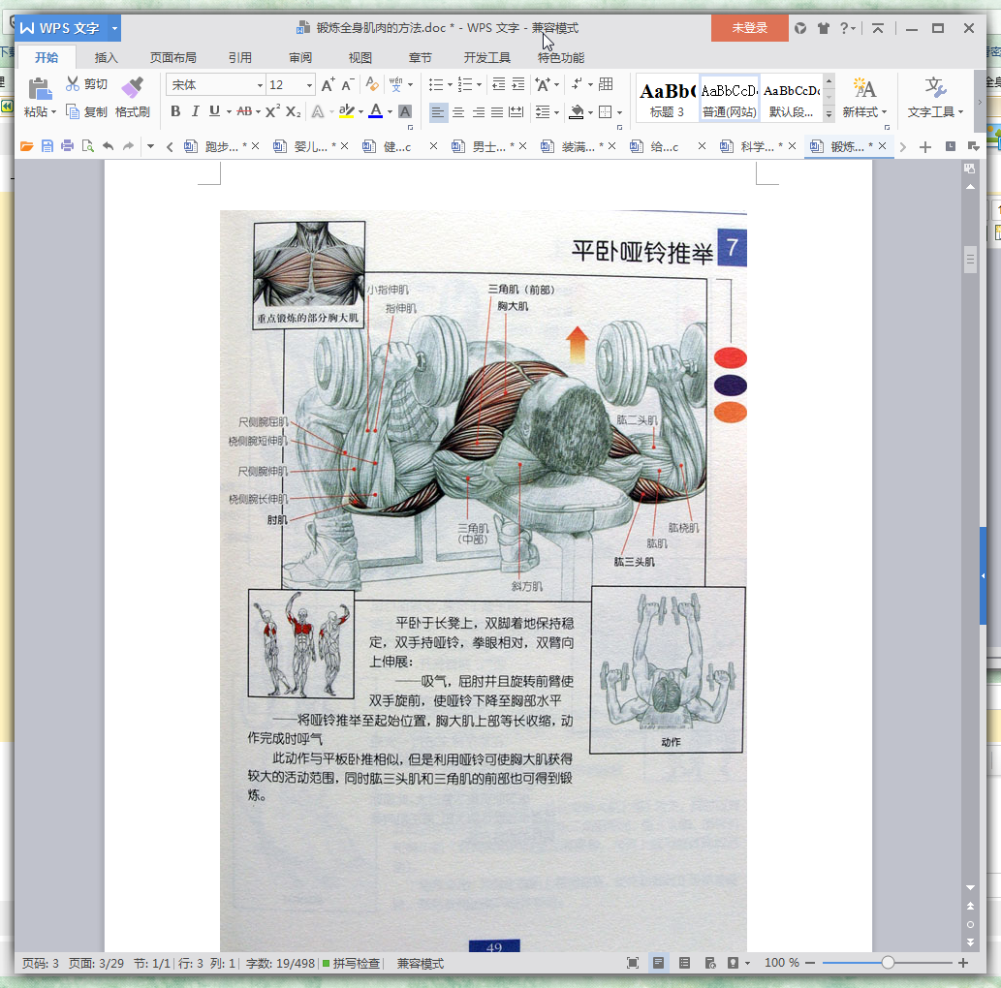Toggle Bold formatting
Viewport: 1001px width, 988px height.
175,111
